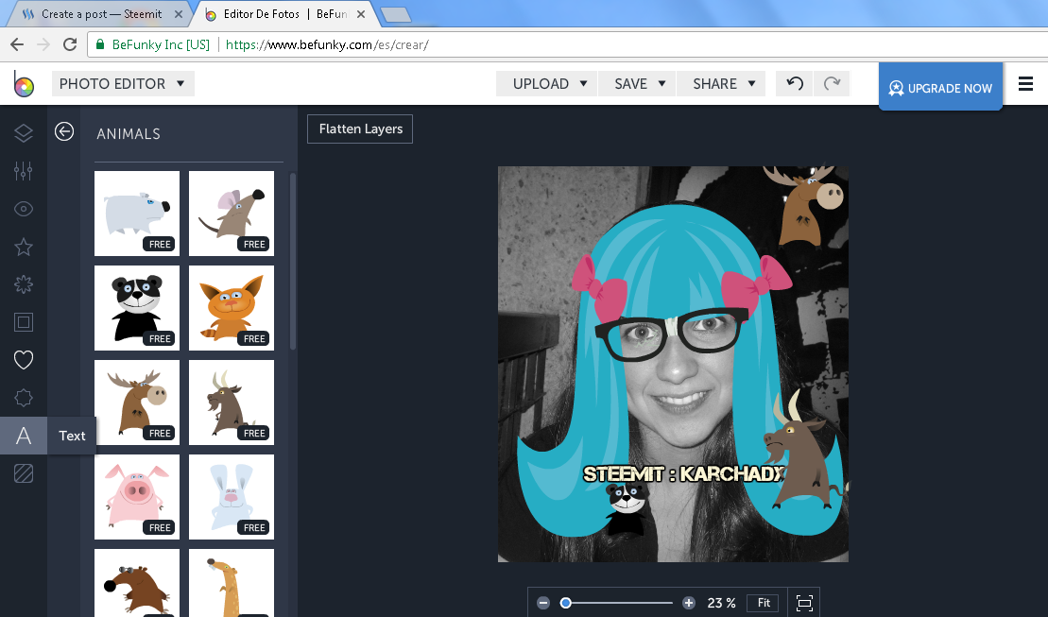
Task: Open the Effects star icon
Action: coord(24,247)
